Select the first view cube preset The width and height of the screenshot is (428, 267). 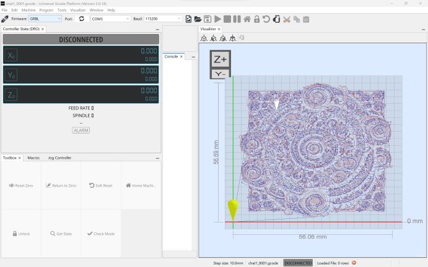click(x=204, y=38)
